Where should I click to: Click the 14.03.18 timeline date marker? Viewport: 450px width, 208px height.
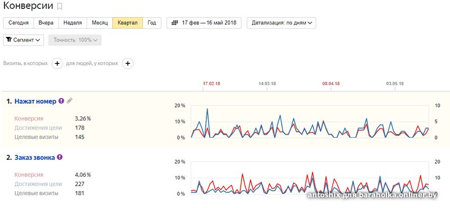point(267,84)
